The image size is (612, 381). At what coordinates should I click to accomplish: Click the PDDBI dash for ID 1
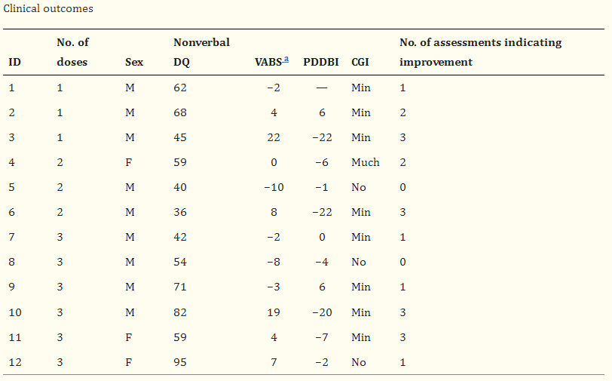(322, 88)
